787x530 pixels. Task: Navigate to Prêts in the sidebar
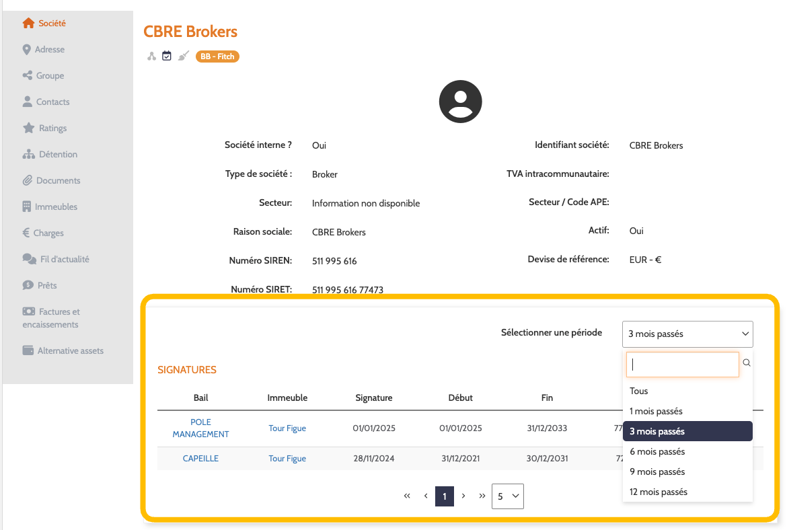pos(46,286)
